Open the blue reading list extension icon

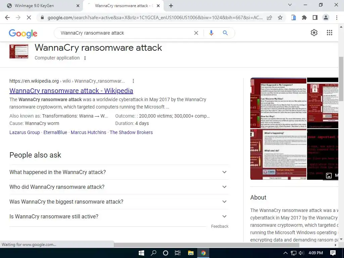(293, 17)
